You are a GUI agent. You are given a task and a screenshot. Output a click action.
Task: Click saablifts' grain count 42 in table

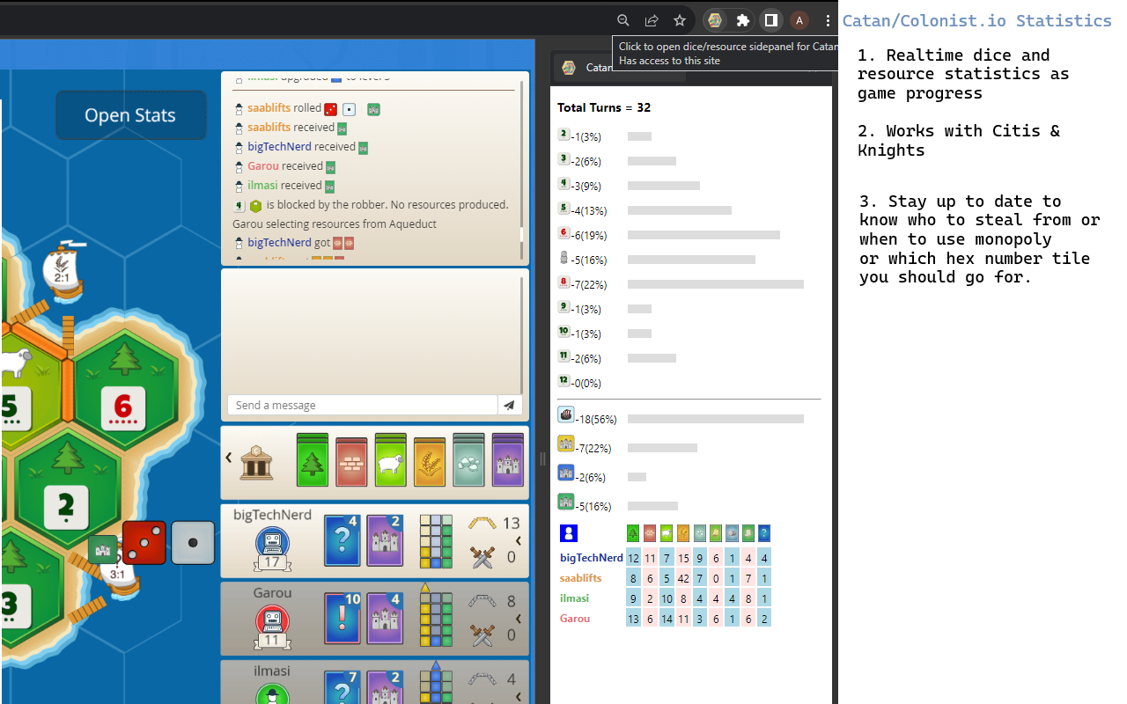coord(682,578)
